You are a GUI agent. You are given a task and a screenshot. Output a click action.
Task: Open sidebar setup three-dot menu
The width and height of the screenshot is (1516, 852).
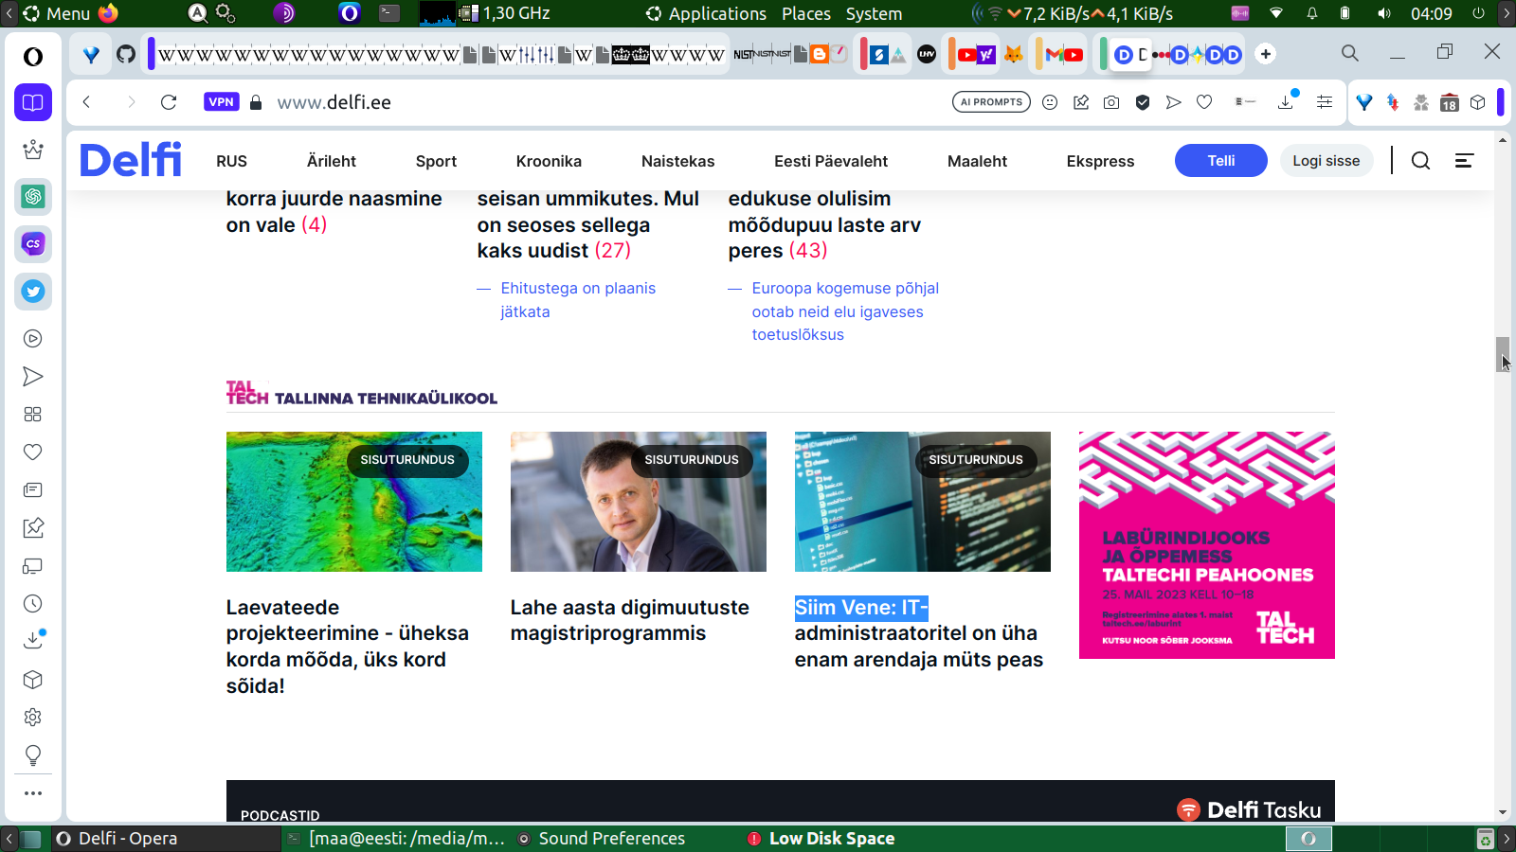click(33, 793)
